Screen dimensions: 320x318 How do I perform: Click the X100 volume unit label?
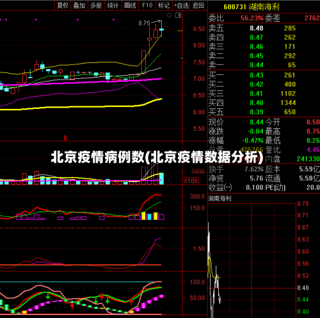pyautogui.click(x=191, y=181)
